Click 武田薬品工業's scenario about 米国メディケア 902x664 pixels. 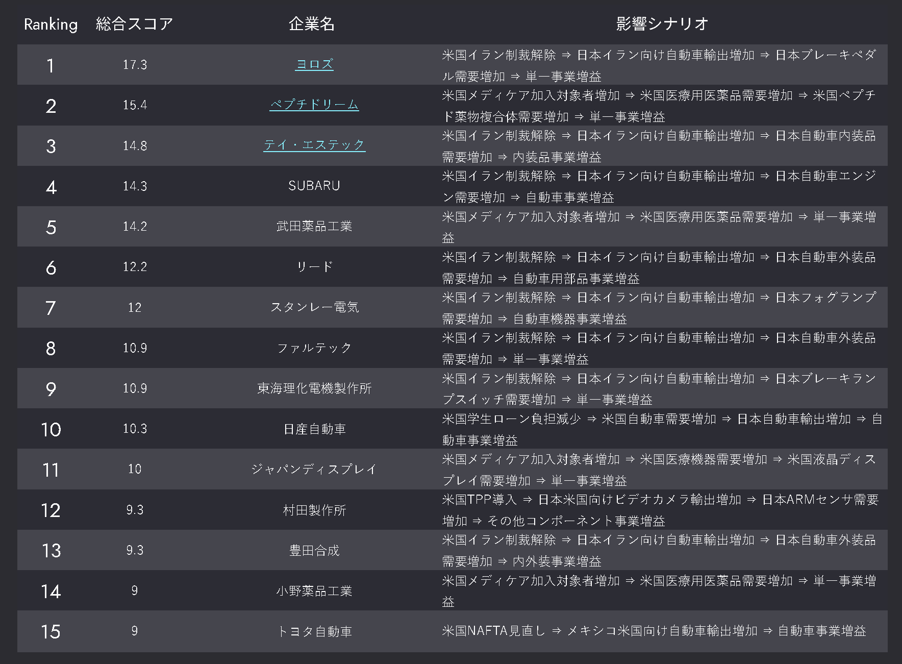tap(659, 227)
